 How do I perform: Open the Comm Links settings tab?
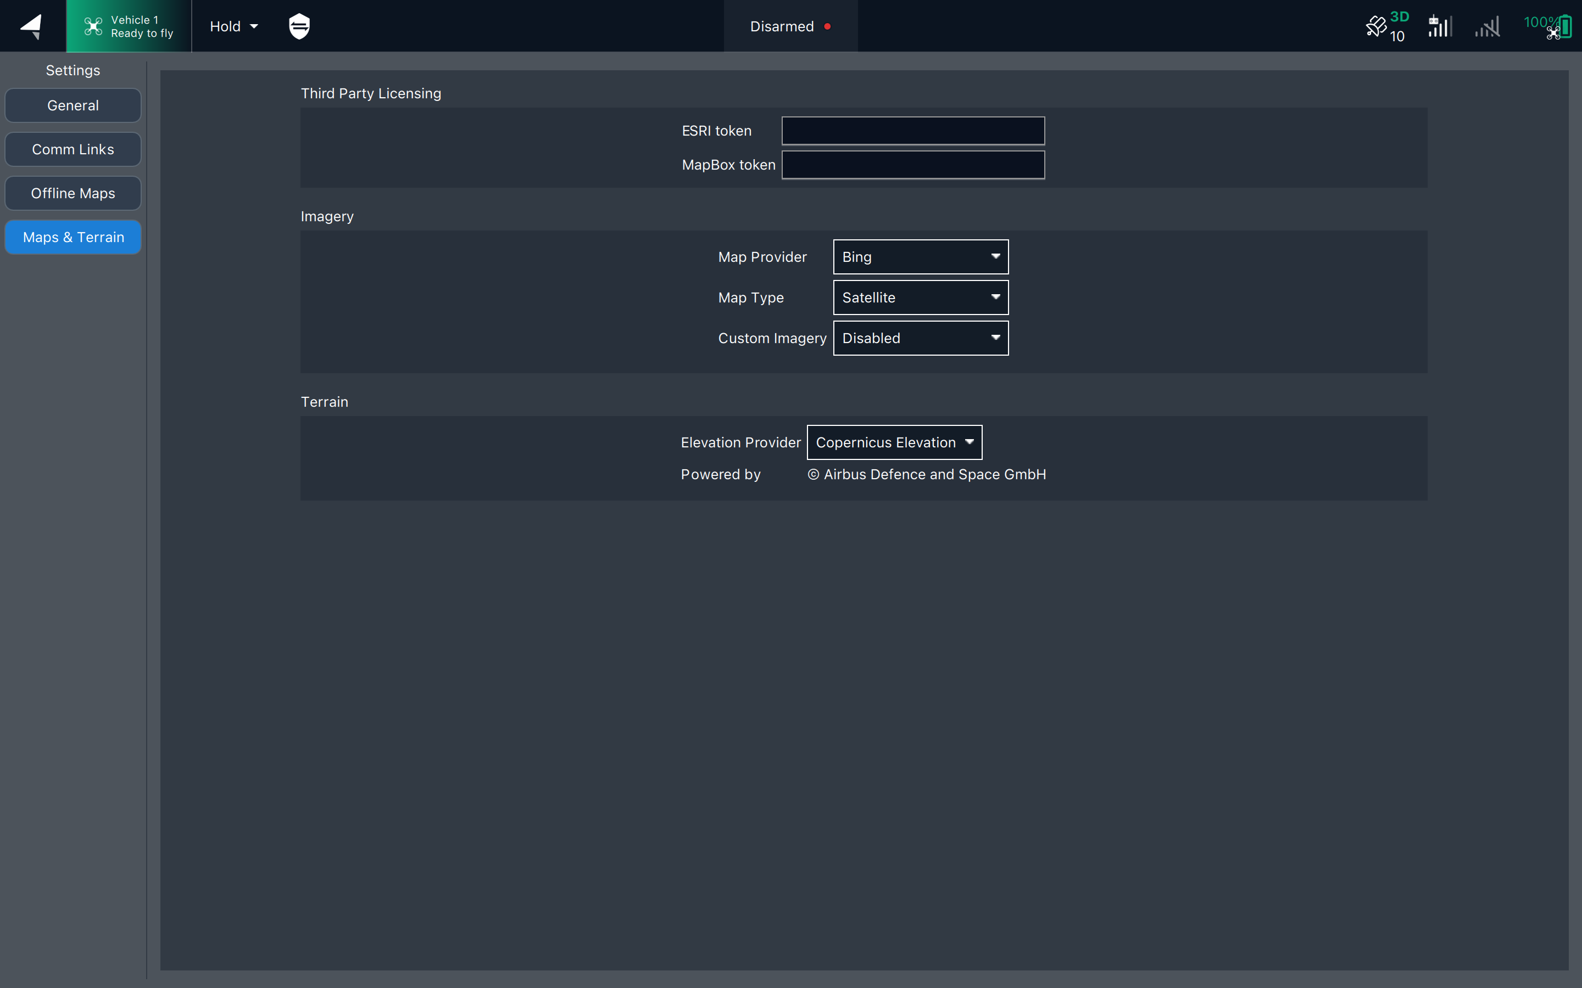(73, 149)
